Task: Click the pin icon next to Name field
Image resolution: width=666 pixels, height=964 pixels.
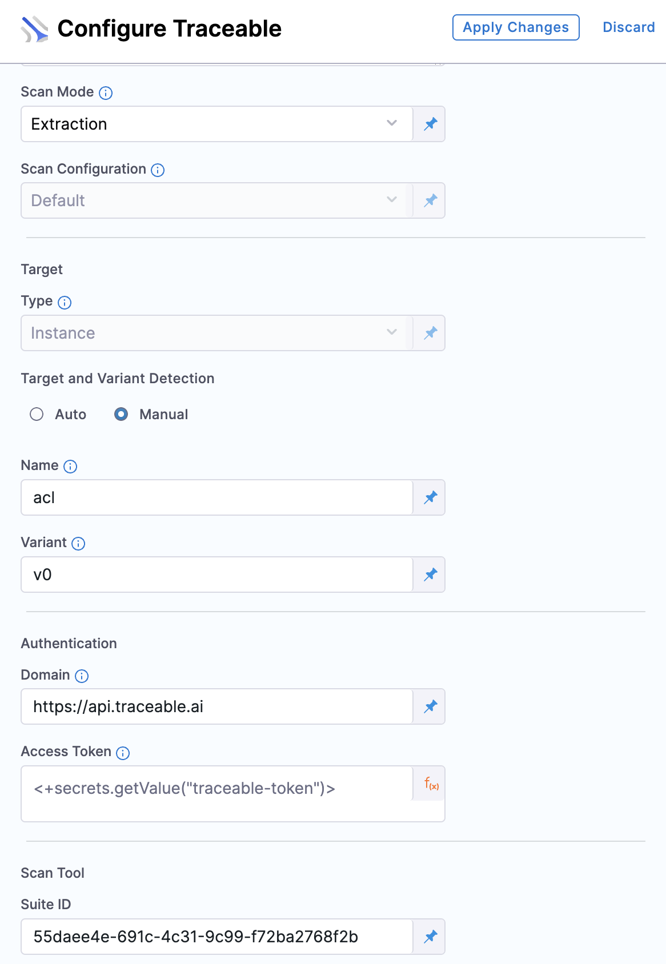Action: (430, 497)
